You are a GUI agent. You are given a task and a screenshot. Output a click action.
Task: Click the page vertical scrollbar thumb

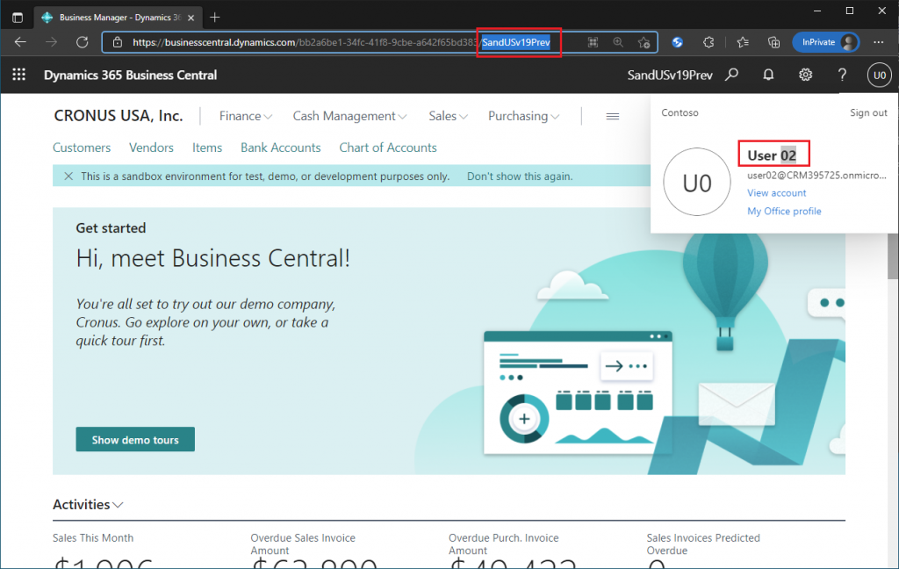pos(893,256)
